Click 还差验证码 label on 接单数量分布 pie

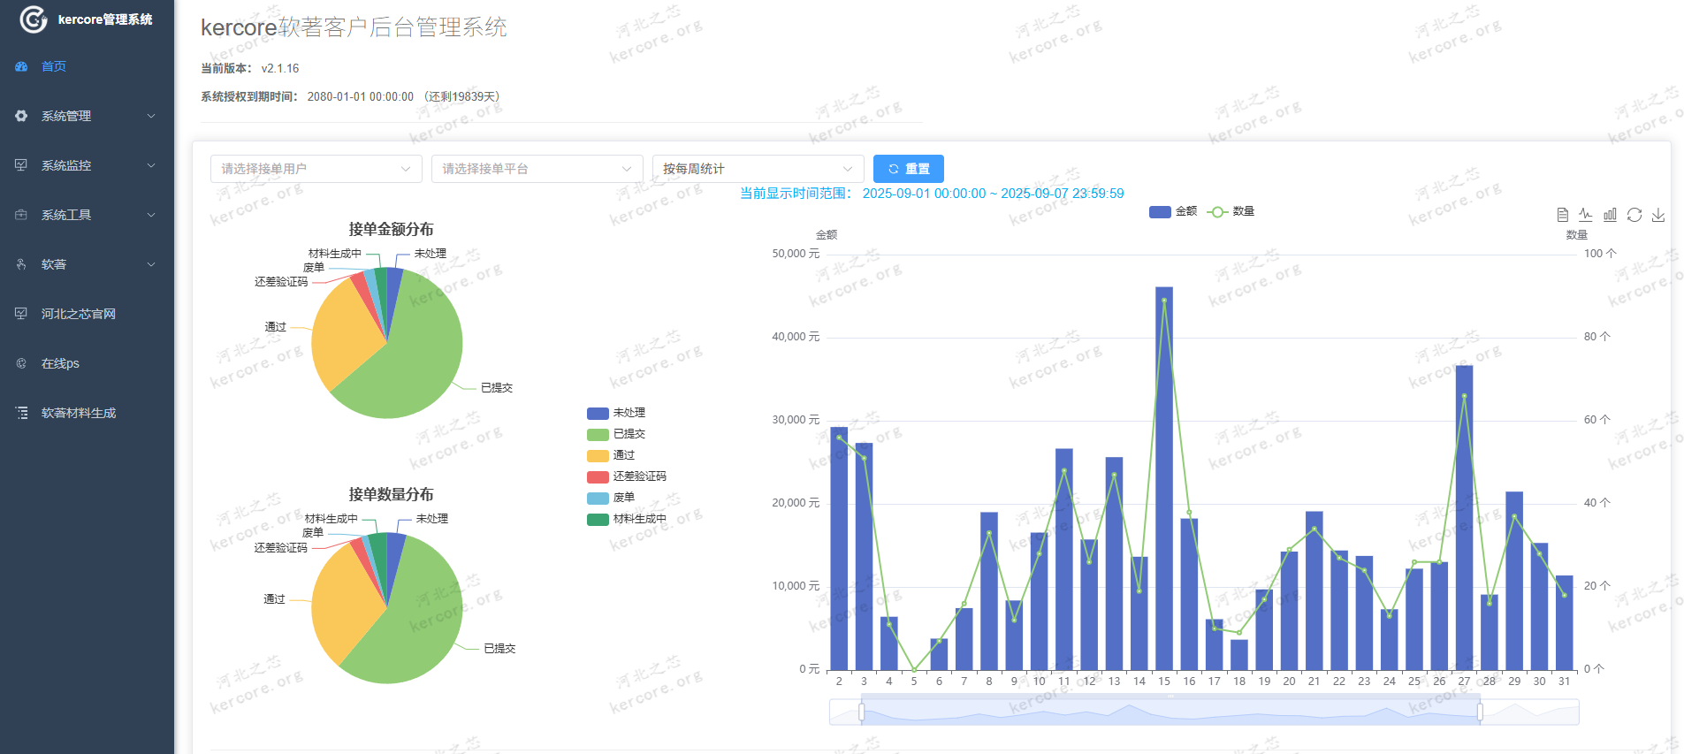pos(281,548)
